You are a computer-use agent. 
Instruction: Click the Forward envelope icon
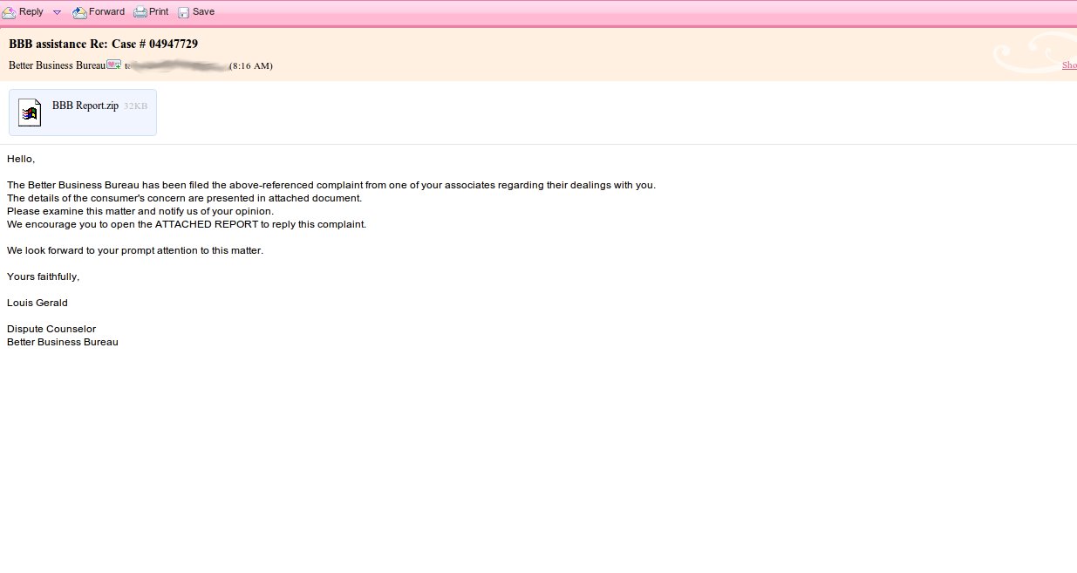pos(79,12)
